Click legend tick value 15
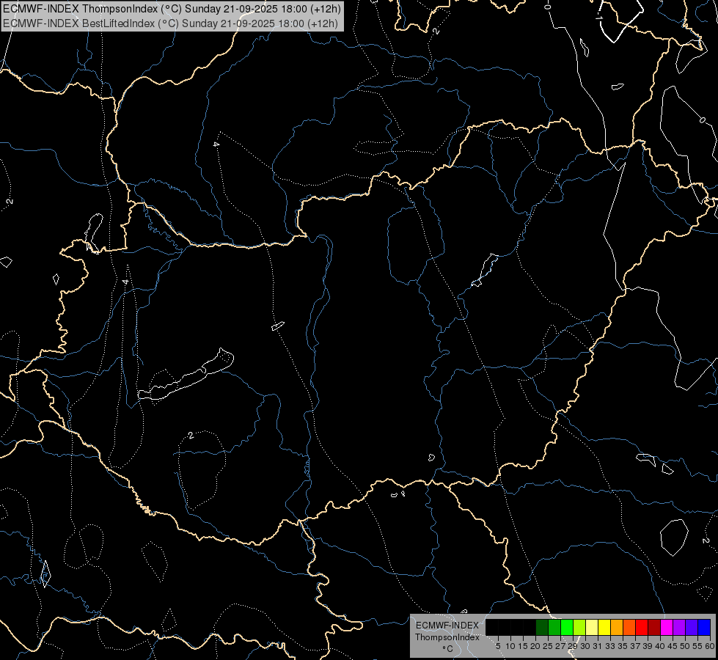 click(x=522, y=646)
